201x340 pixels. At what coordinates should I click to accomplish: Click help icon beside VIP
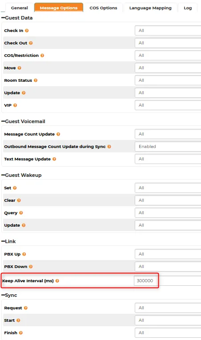[x=15, y=105]
